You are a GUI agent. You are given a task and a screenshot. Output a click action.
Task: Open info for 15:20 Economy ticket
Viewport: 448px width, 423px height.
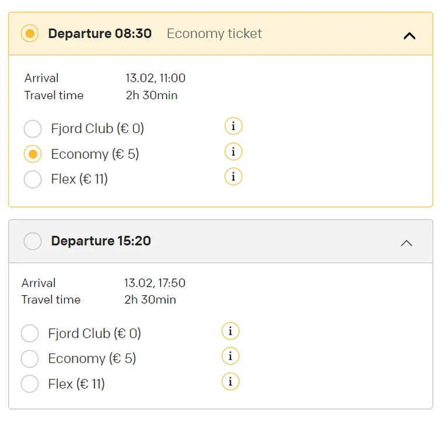(x=230, y=356)
